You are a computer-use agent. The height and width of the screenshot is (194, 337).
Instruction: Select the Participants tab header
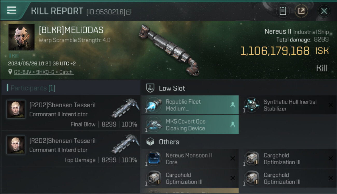[x=33, y=88]
